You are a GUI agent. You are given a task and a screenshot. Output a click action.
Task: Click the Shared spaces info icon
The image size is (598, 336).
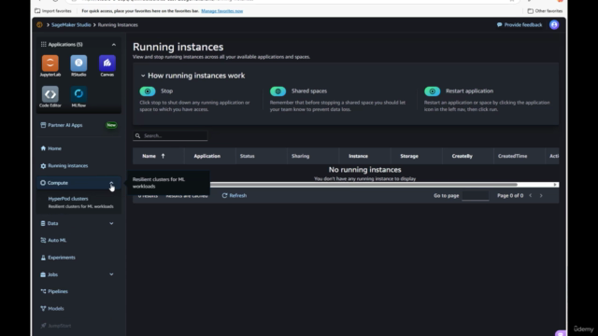click(278, 91)
